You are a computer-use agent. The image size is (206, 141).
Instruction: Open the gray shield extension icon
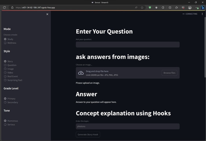pyautogui.click(x=156, y=7)
